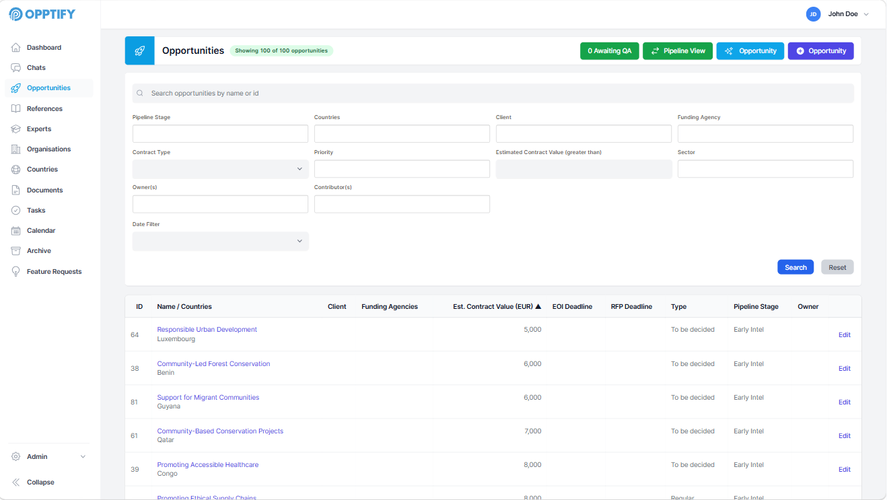Switch to Pipeline View

point(677,51)
